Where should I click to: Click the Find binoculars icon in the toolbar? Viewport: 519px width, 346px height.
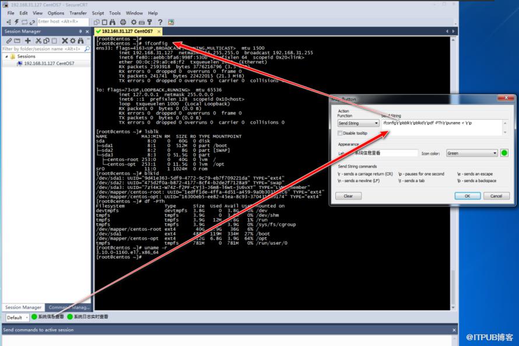114,22
